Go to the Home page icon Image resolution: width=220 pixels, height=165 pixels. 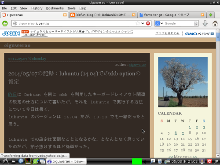coord(215,23)
